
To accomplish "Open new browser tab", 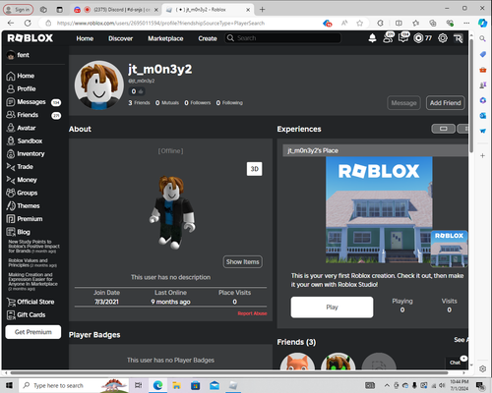I will 262,10.
